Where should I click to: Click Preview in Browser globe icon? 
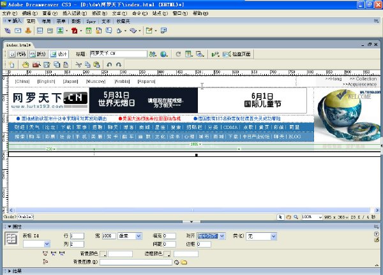tap(163, 54)
